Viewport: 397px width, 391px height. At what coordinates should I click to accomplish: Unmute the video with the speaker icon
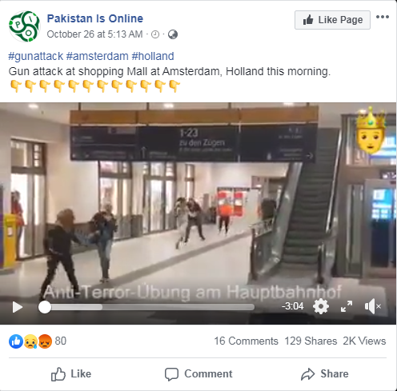[x=372, y=306]
